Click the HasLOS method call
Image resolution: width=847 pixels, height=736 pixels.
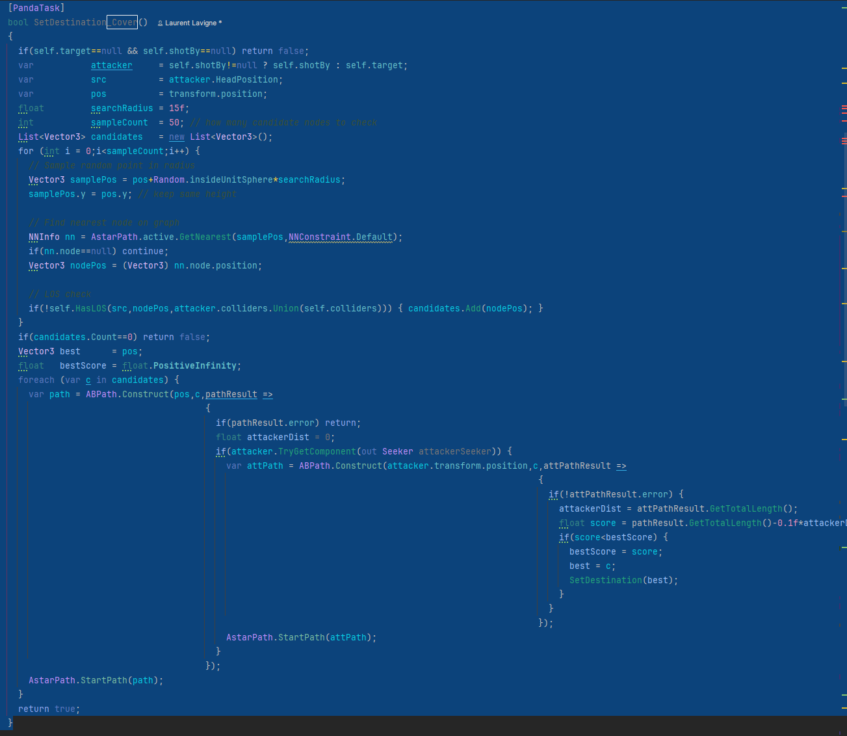(x=90, y=309)
